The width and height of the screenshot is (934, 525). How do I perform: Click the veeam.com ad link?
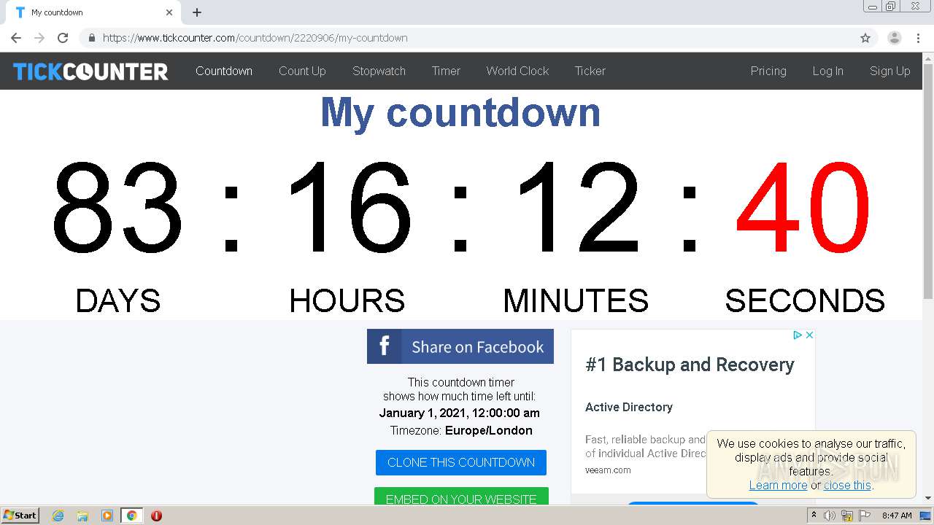608,470
